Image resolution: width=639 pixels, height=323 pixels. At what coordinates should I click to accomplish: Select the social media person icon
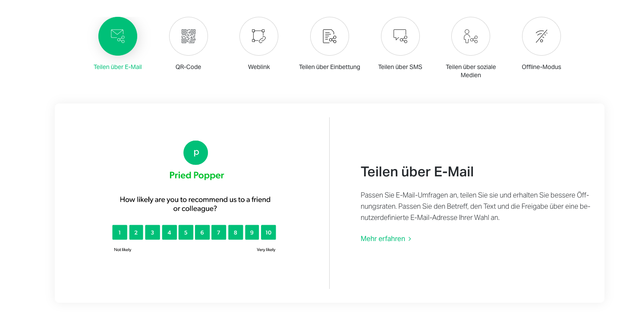click(471, 36)
